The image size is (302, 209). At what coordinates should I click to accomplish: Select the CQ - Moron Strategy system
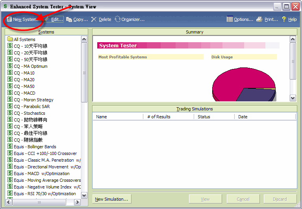[30, 100]
